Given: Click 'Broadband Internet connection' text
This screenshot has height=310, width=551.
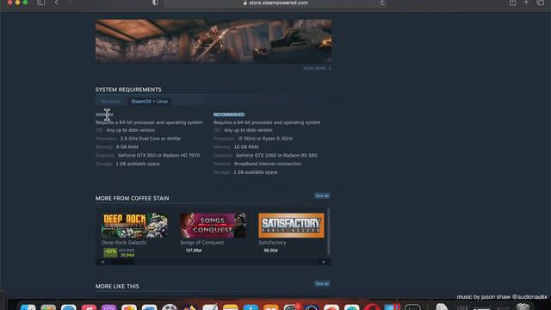Looking at the screenshot, I should pyautogui.click(x=268, y=164).
